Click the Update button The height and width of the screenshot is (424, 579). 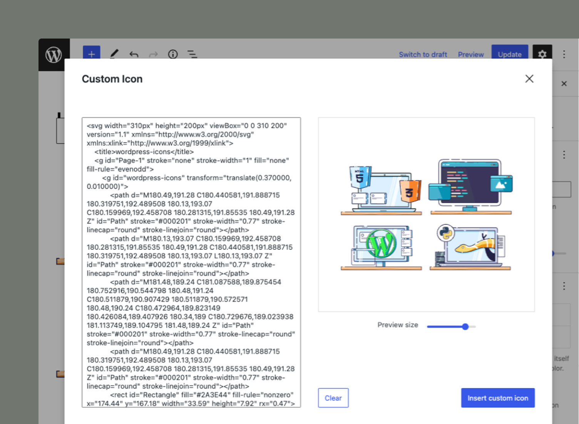(x=509, y=53)
